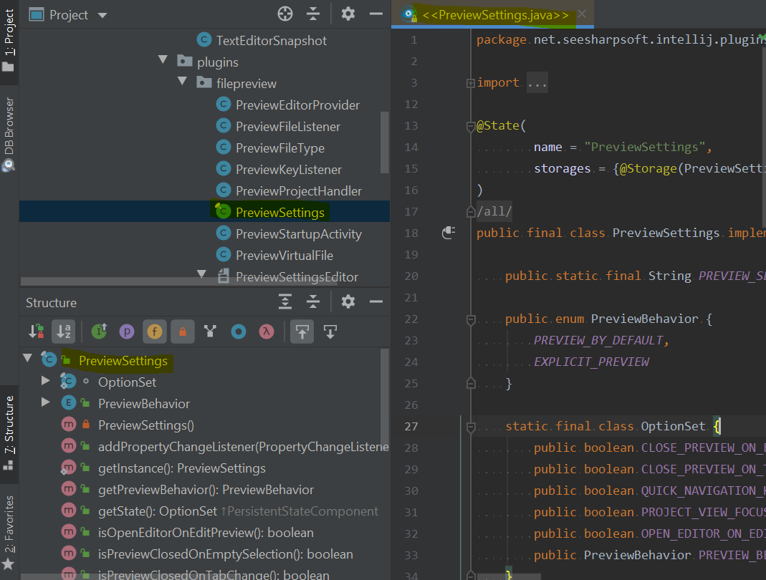
Task: Collapse all nodes in the Project panel
Action: (x=312, y=14)
